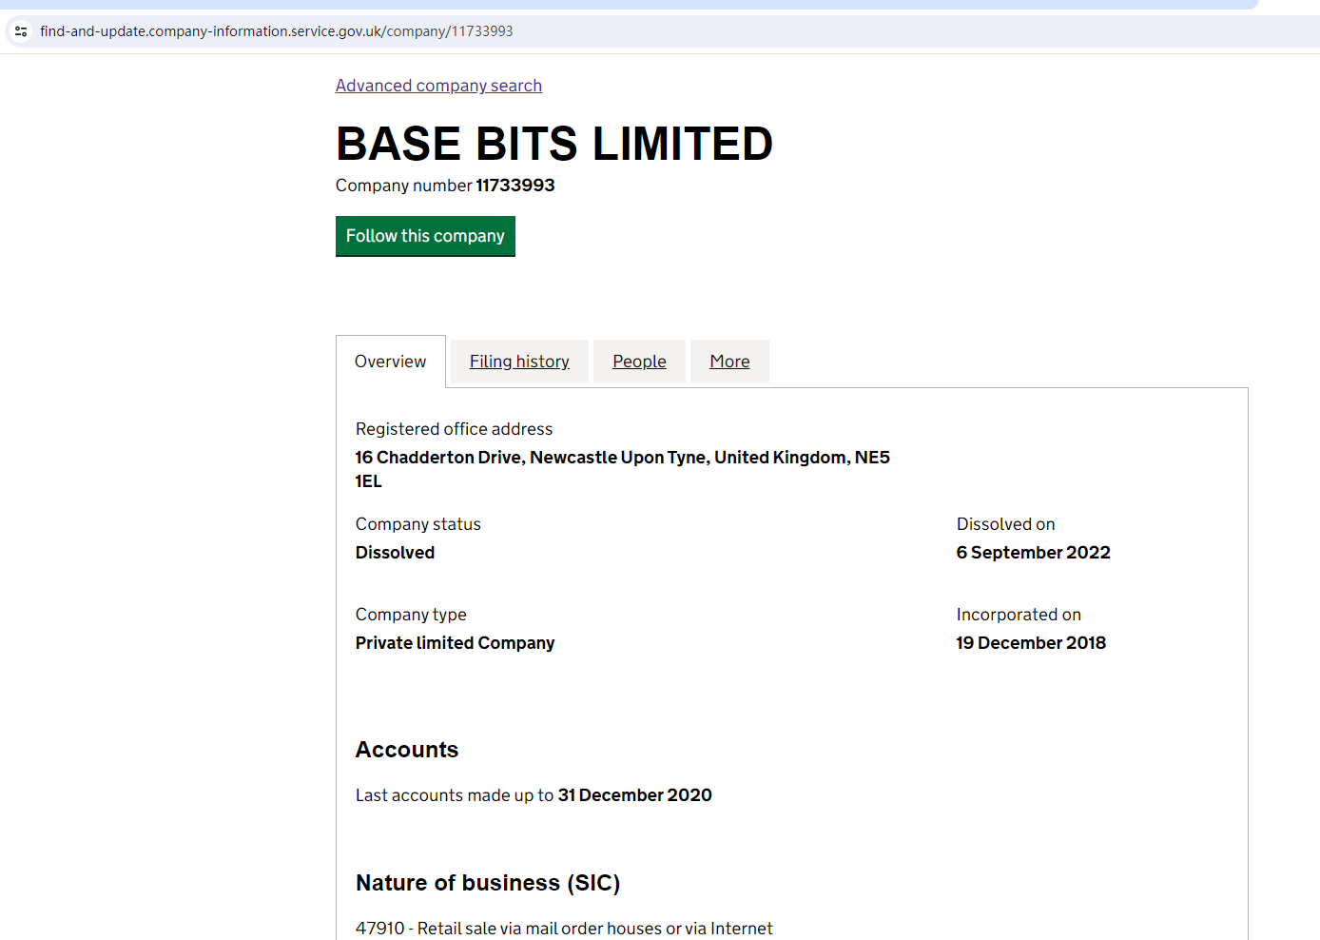The height and width of the screenshot is (940, 1320).
Task: Click the Nature of business (SIC) heading
Action: 487,883
